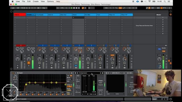Save the EQ Eight preset
Viewport: 182px width, 102px height.
click(72, 73)
